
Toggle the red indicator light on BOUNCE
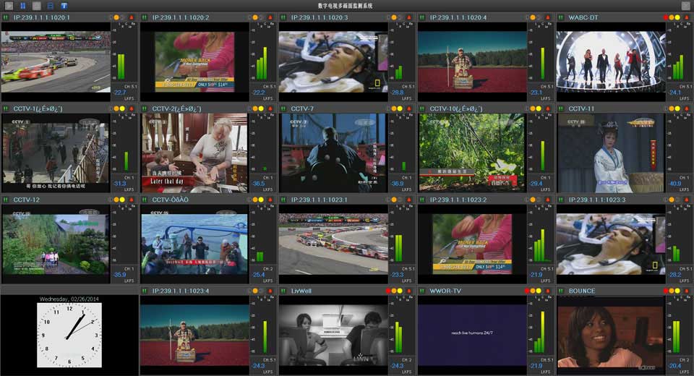[665, 291]
